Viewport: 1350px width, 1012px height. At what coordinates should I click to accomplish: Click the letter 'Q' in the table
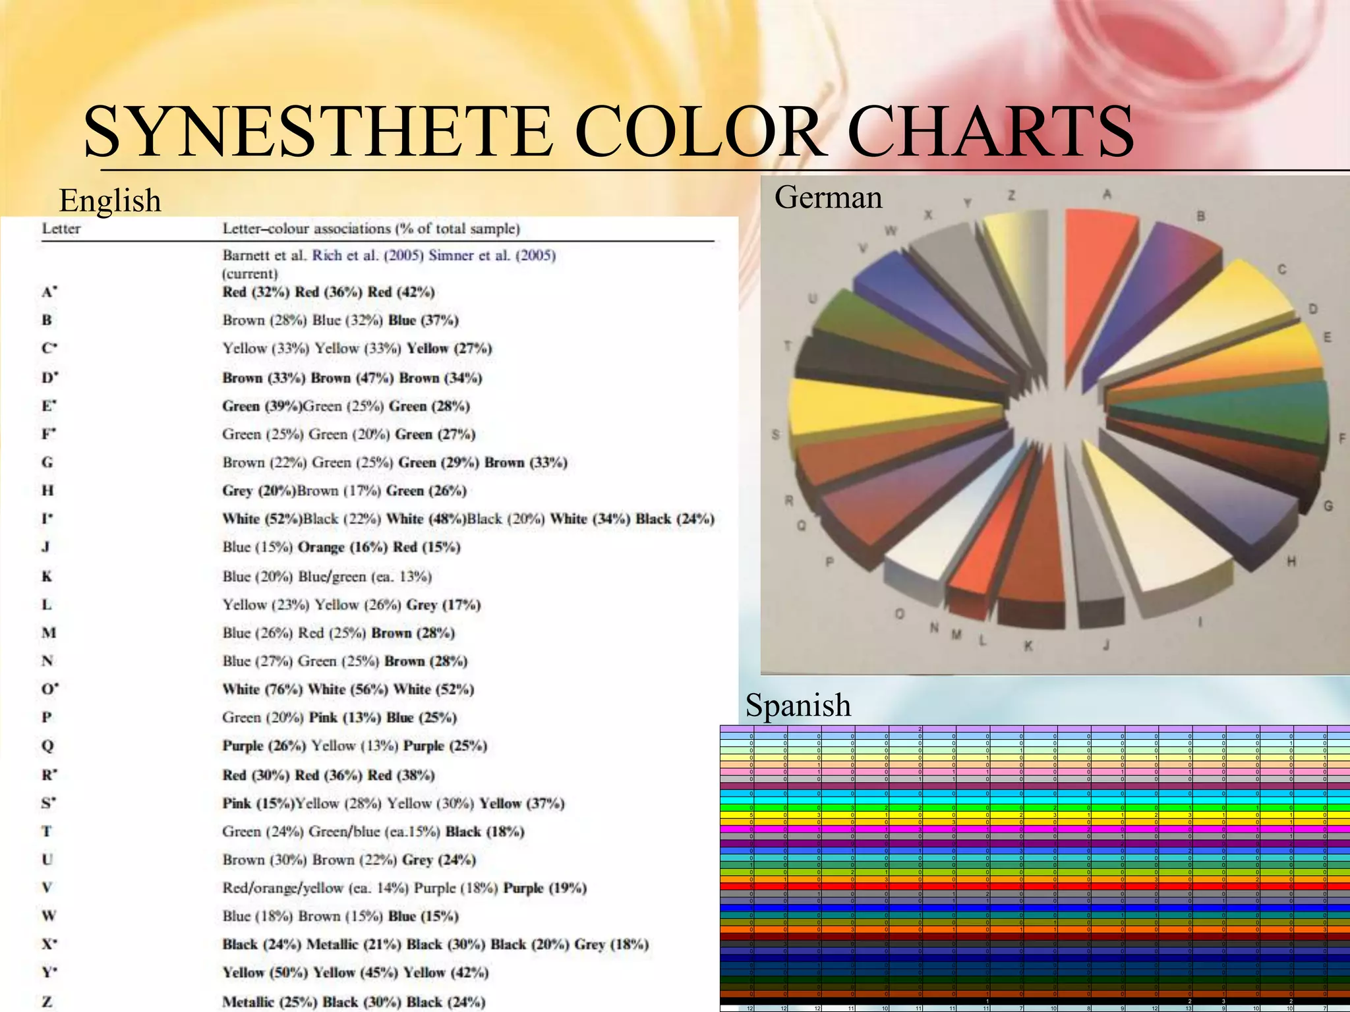[47, 746]
